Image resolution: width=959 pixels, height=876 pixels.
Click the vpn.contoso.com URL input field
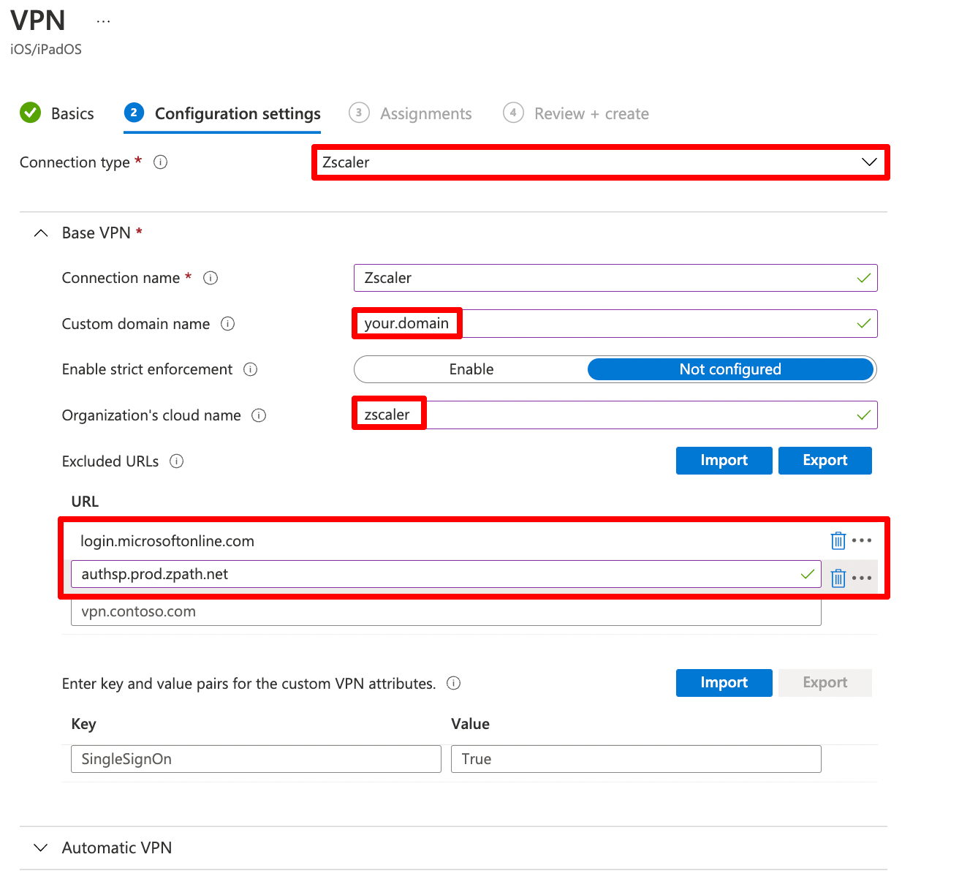pyautogui.click(x=446, y=611)
